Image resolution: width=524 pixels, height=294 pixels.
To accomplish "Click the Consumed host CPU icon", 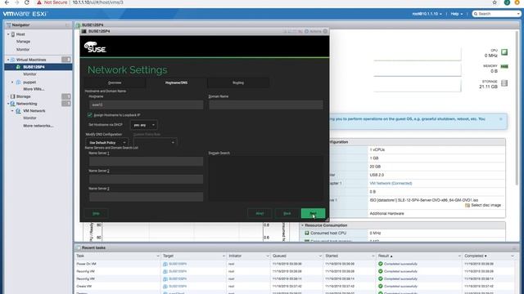I will pos(307,234).
